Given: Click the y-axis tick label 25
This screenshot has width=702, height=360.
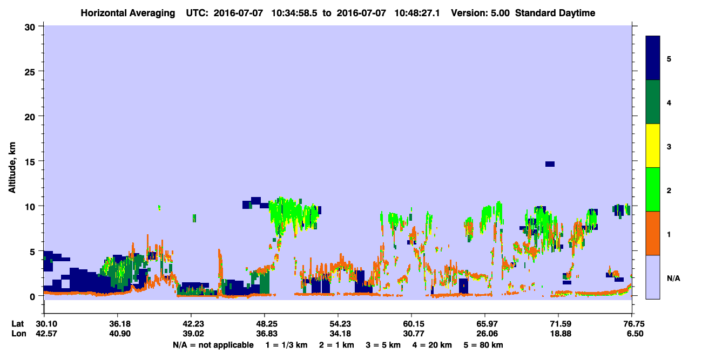Looking at the screenshot, I should [31, 71].
